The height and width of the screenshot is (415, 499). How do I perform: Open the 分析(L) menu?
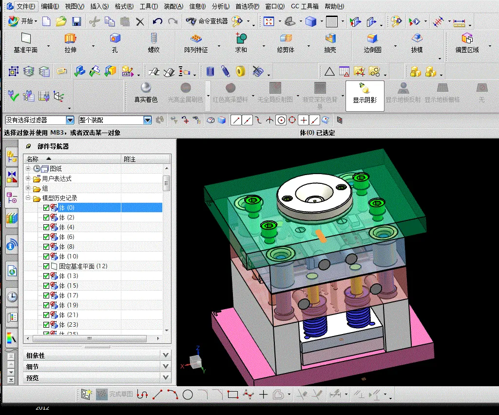[221, 6]
